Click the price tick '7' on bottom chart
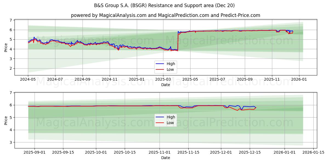The image size is (329, 164). (x=10, y=93)
